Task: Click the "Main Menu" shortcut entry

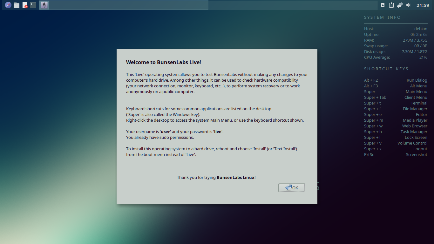Action: (x=417, y=92)
